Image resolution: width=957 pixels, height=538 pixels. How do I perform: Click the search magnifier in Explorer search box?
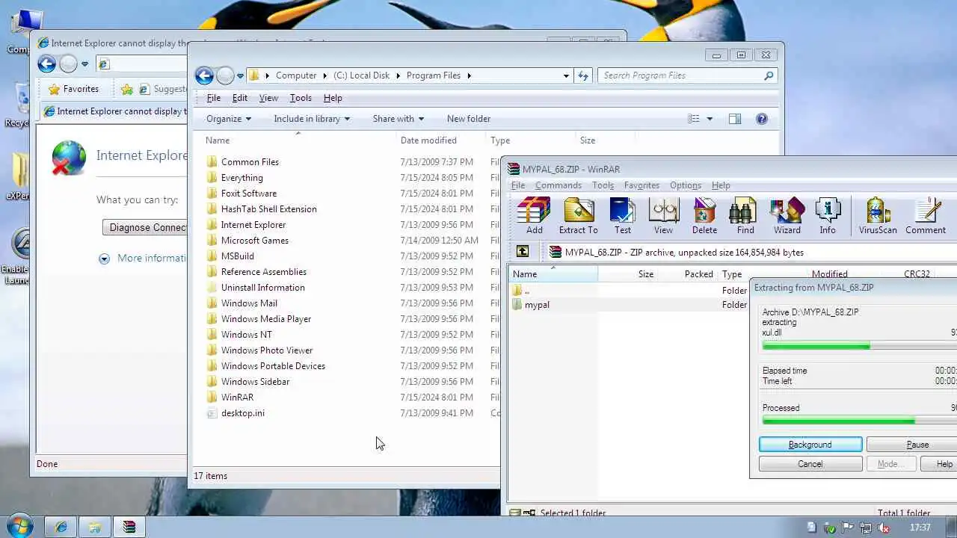pos(769,75)
